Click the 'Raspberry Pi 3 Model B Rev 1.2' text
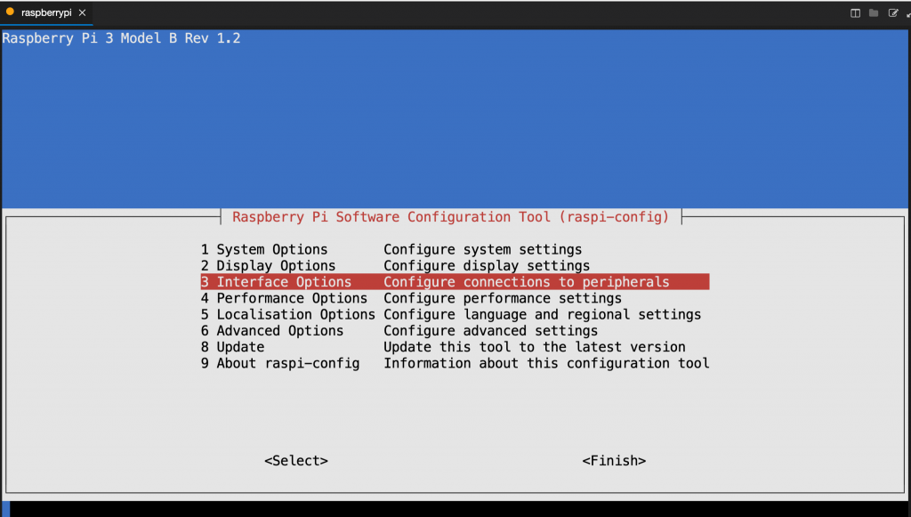This screenshot has width=911, height=517. (121, 38)
